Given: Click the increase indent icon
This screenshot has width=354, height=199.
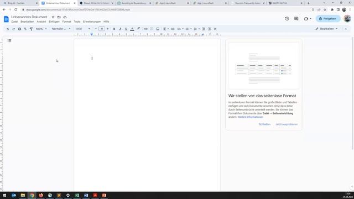Looking at the screenshot, I should (209, 29).
